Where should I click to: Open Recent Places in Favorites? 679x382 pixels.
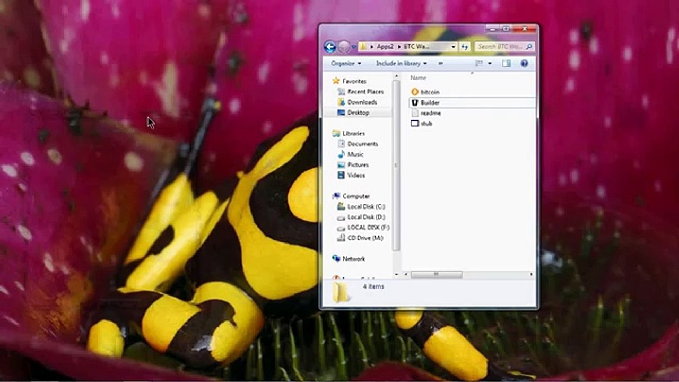click(365, 92)
